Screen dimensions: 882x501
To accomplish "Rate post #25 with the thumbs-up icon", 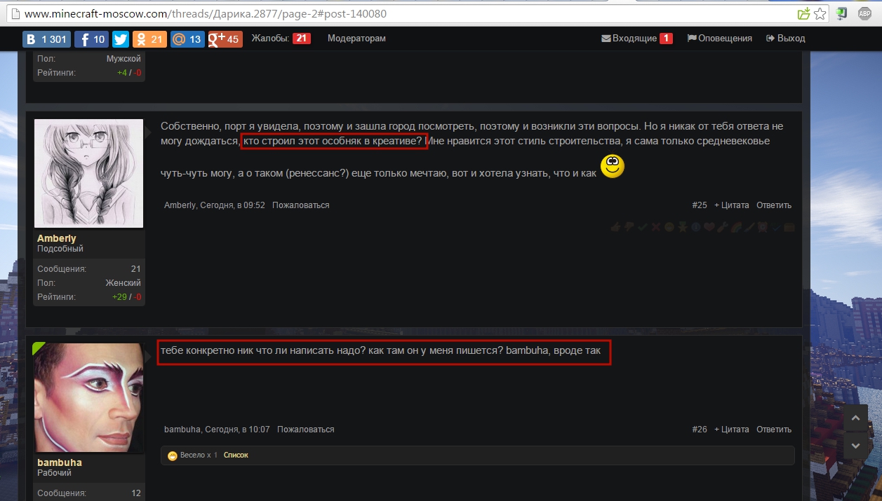I will click(x=615, y=227).
